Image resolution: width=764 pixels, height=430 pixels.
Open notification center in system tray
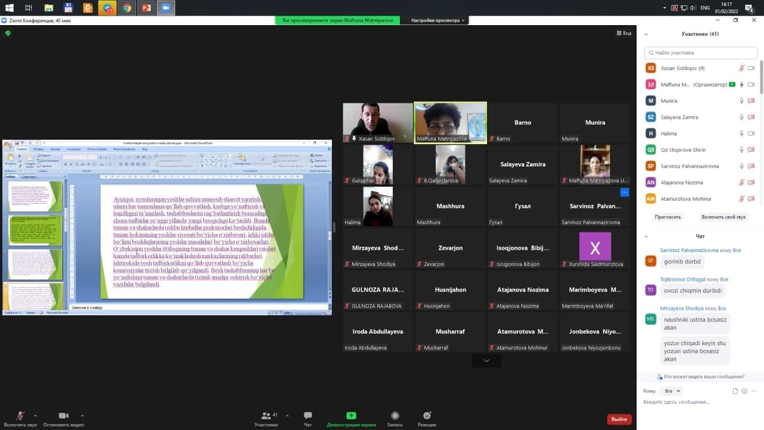tap(750, 8)
